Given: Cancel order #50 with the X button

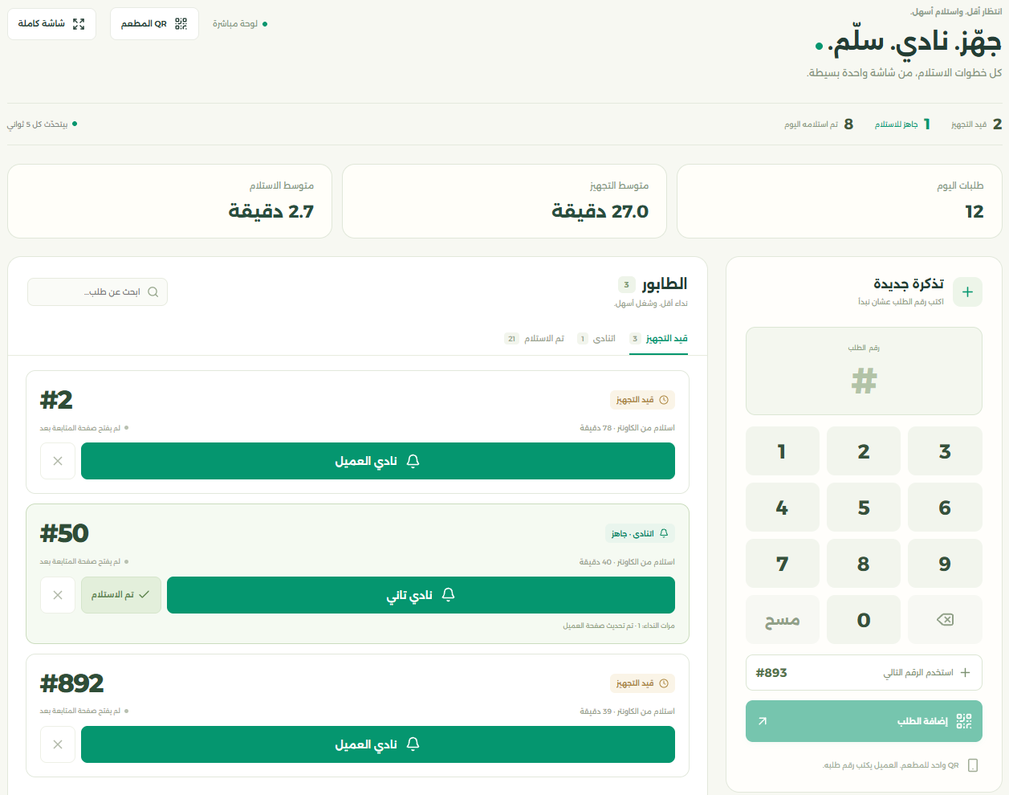Looking at the screenshot, I should (x=58, y=595).
